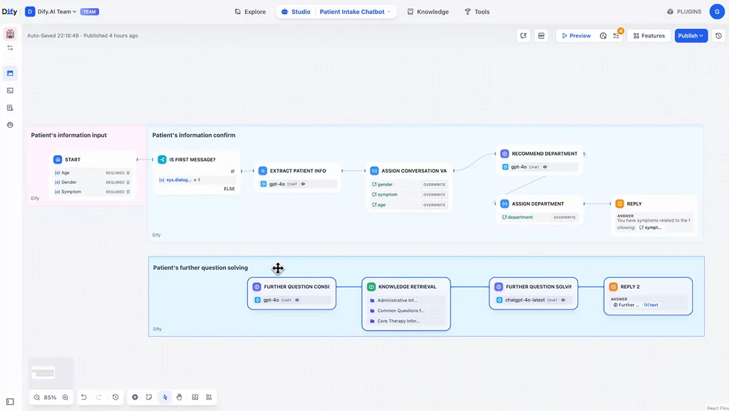Open the Publish dropdown
Image resolution: width=729 pixels, height=411 pixels.
tap(691, 36)
